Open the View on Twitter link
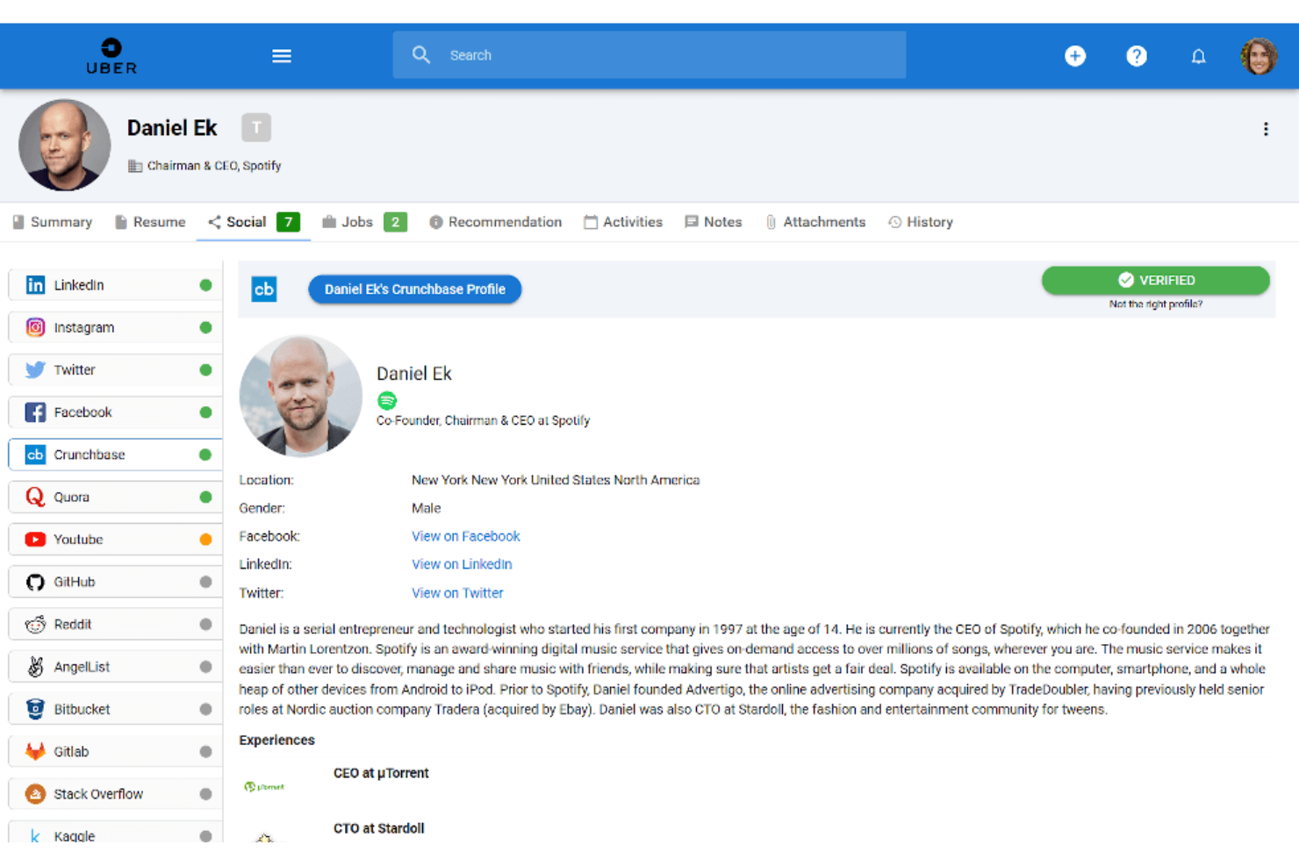 click(x=457, y=593)
